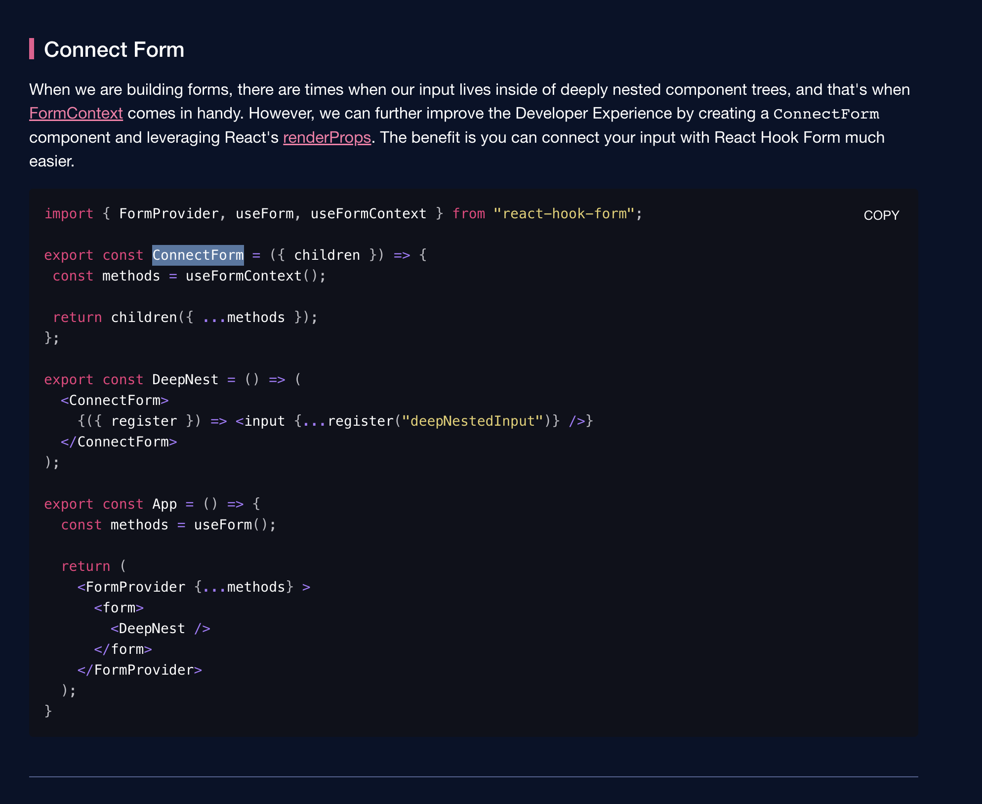The height and width of the screenshot is (804, 982).
Task: Click the opening <form> tag
Action: (x=119, y=608)
